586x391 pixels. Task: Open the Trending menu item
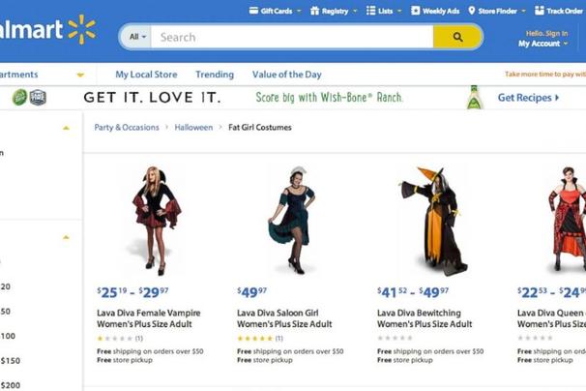point(215,75)
